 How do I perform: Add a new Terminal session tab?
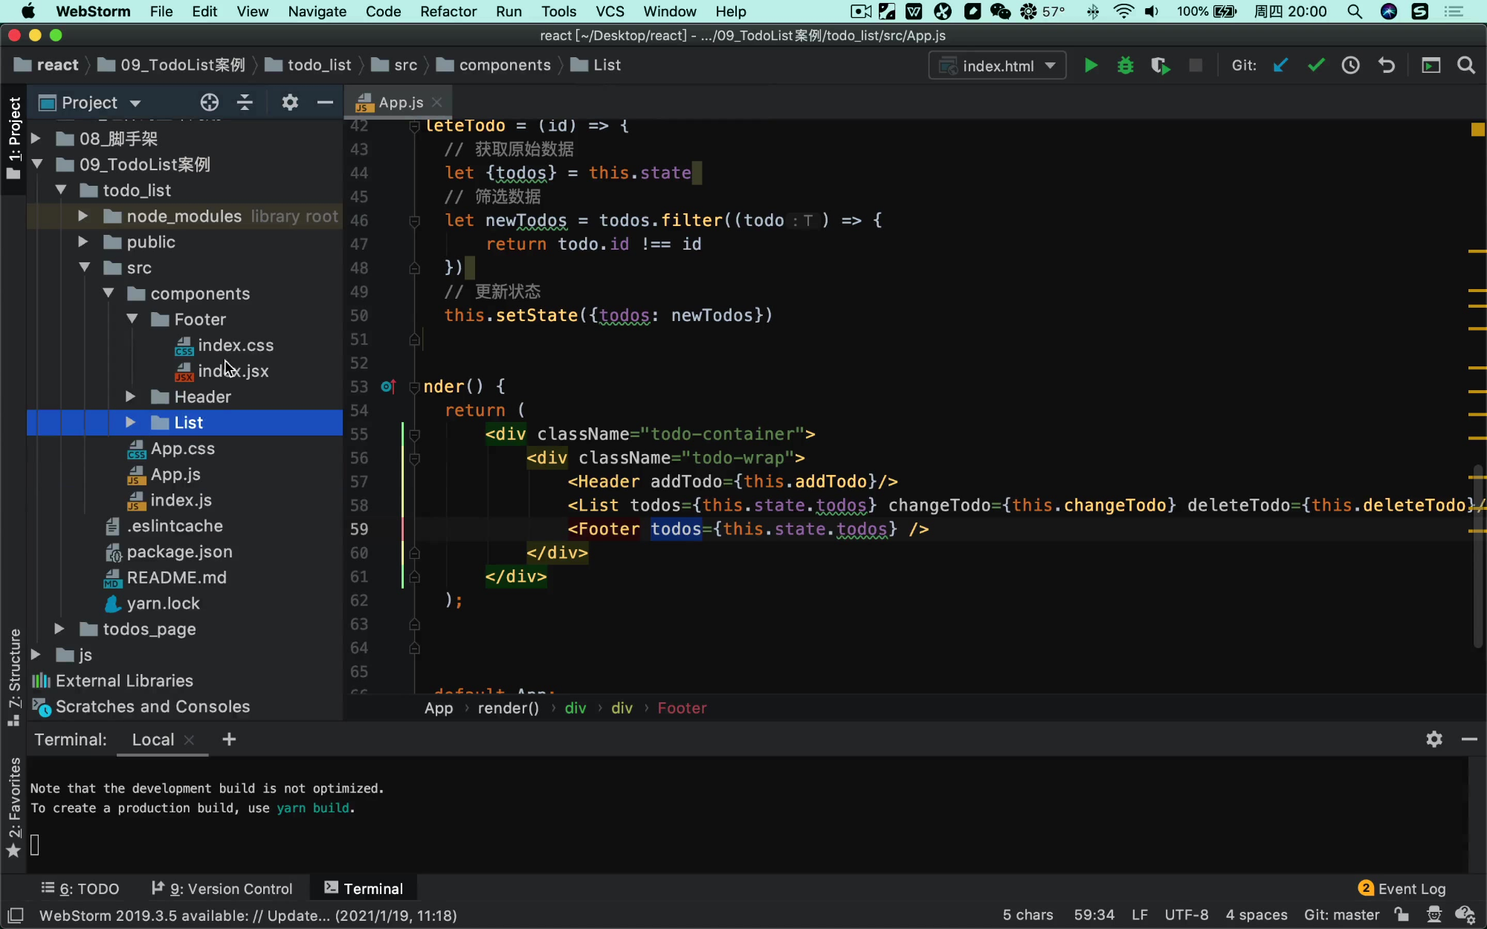pos(229,739)
